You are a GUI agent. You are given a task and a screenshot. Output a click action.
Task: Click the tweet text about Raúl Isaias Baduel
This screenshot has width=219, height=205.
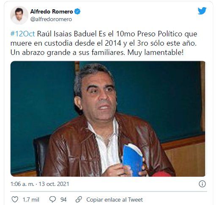click(104, 43)
